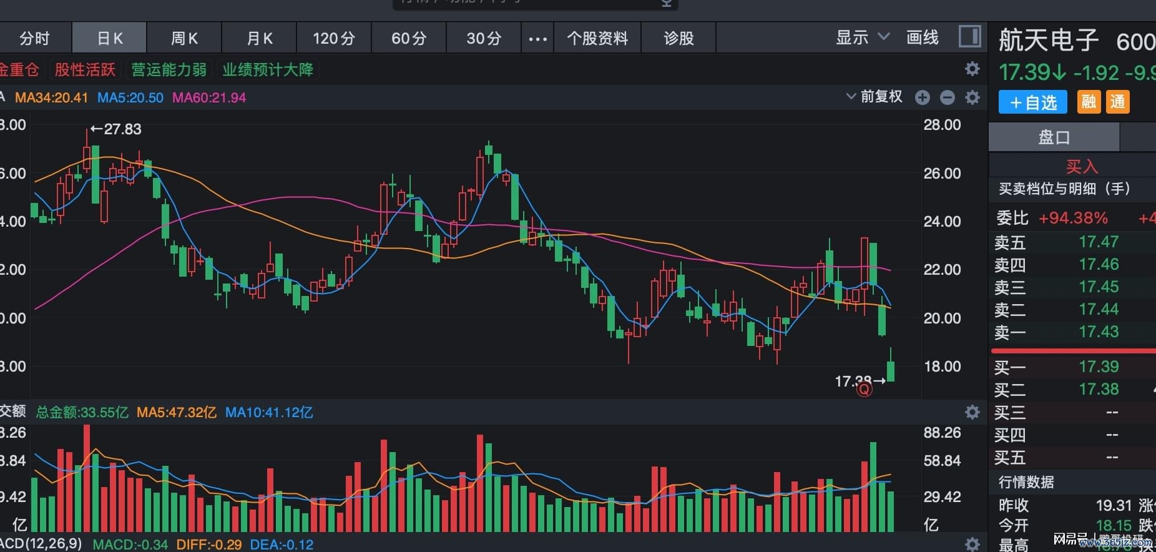Zoom out chart with minus icon

[948, 97]
